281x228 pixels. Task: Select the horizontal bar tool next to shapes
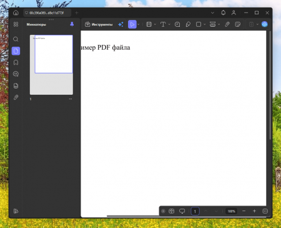click(x=212, y=24)
